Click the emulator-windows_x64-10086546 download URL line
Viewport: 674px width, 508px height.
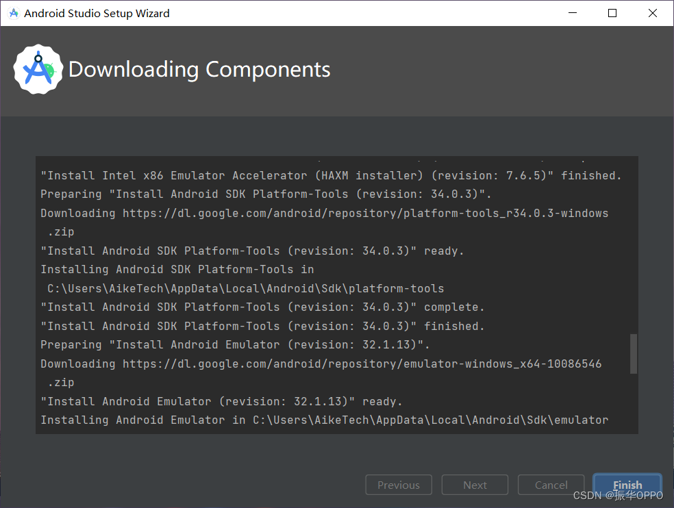coord(321,364)
